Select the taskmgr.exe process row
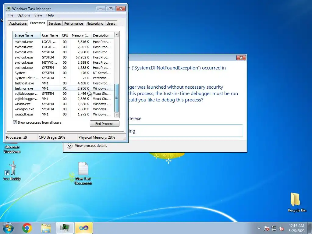Image resolution: width=312 pixels, height=234 pixels. click(x=63, y=88)
